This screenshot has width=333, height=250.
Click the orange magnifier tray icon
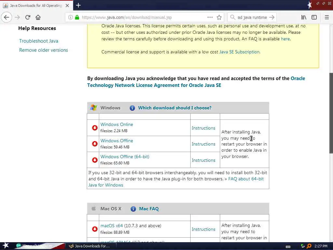309,246
